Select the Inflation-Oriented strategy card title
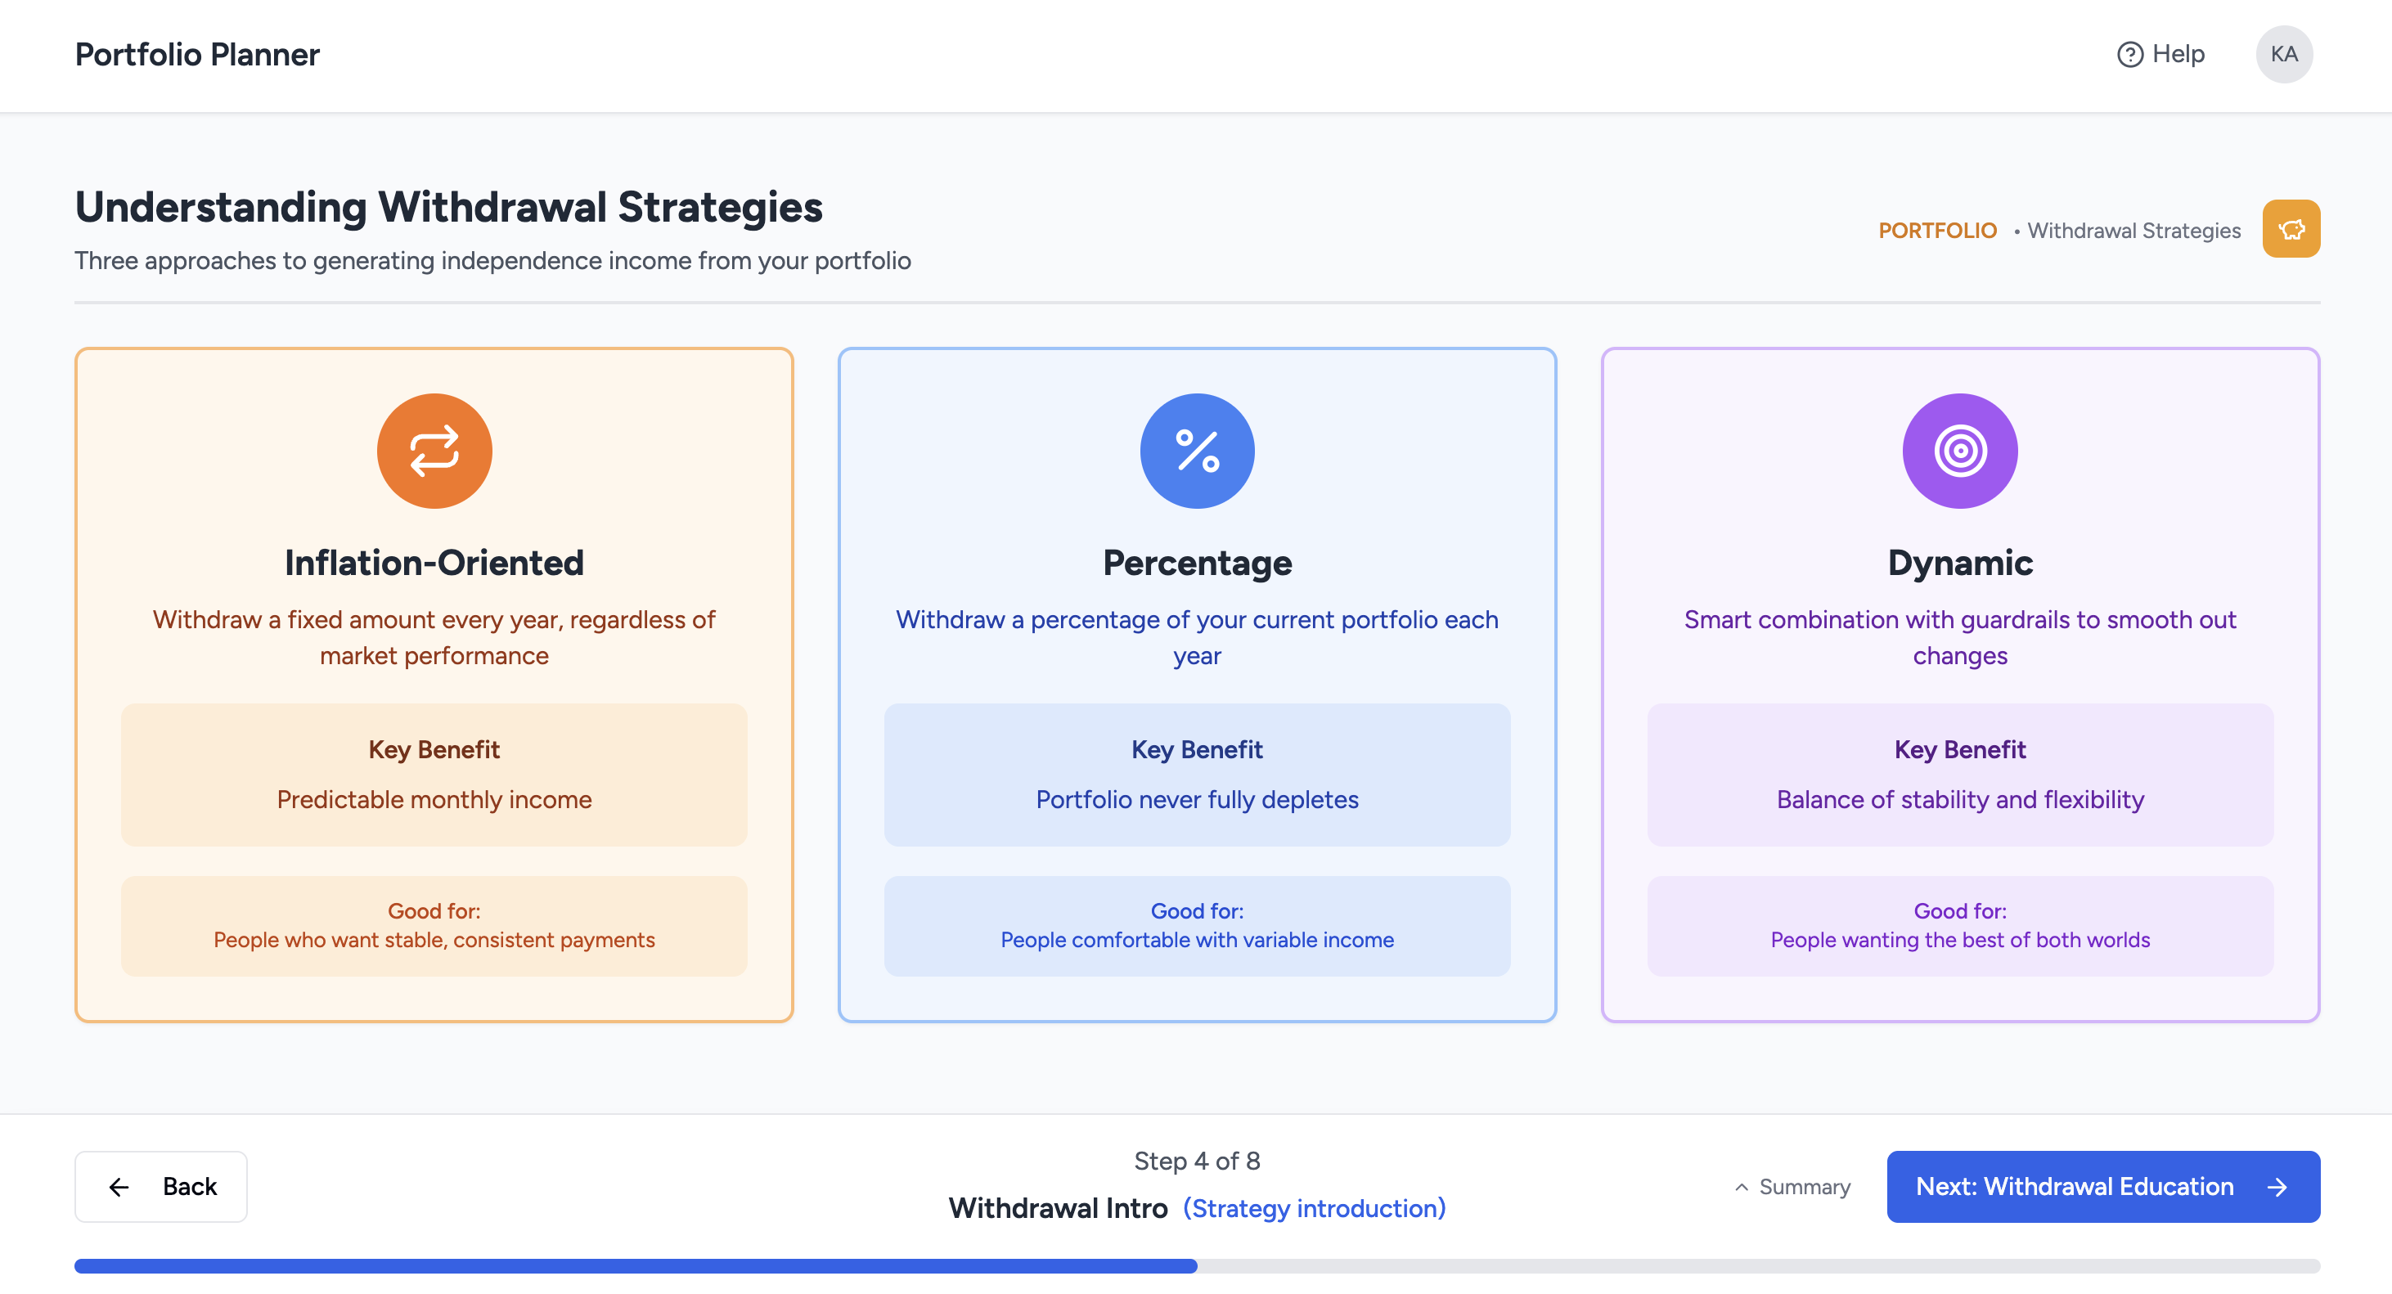 (434, 563)
